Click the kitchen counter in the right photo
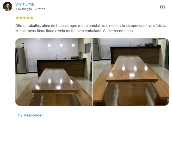This screenshot has height=154, width=172. coord(136,55)
